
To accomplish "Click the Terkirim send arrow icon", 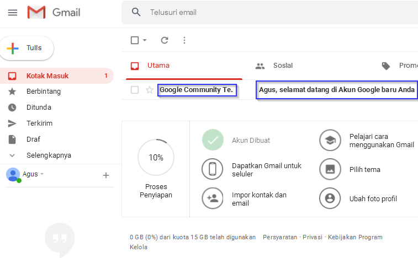I will point(12,123).
